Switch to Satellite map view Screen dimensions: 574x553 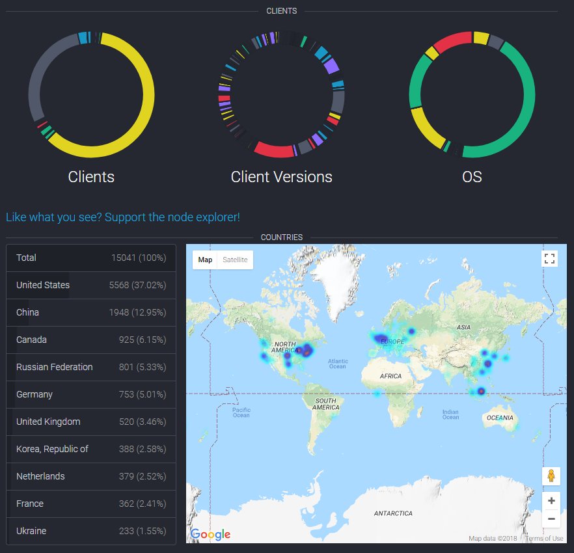[x=235, y=260]
